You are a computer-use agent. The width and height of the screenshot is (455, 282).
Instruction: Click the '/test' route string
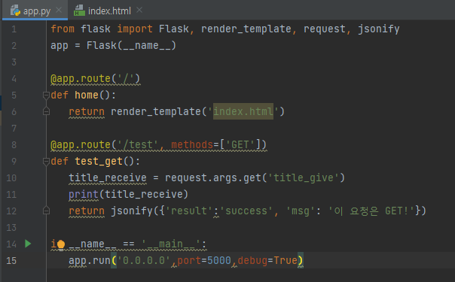(x=138, y=144)
